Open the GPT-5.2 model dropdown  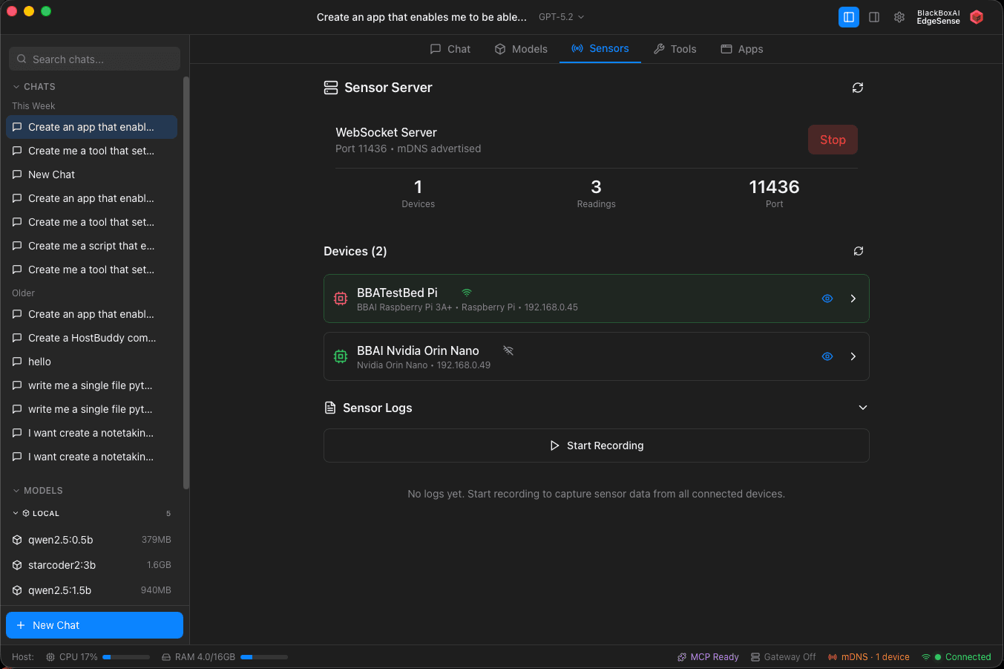[561, 17]
